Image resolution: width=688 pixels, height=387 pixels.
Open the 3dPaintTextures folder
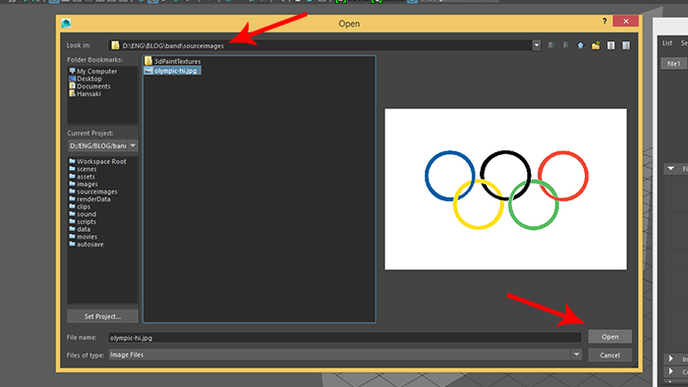[172, 61]
